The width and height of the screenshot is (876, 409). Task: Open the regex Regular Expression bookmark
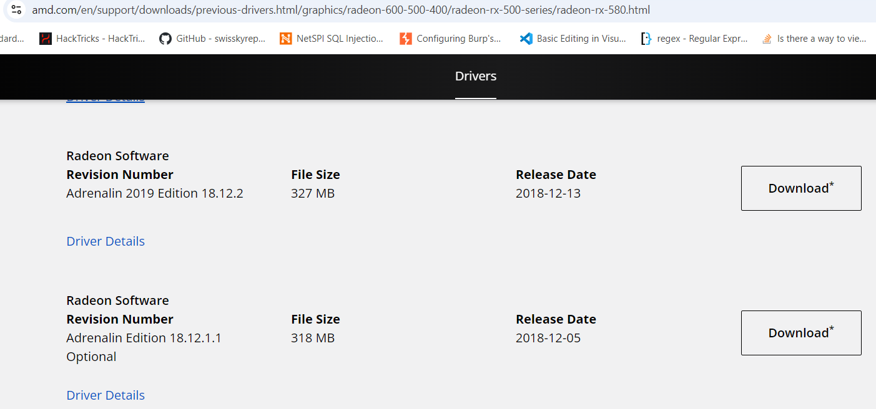(694, 39)
